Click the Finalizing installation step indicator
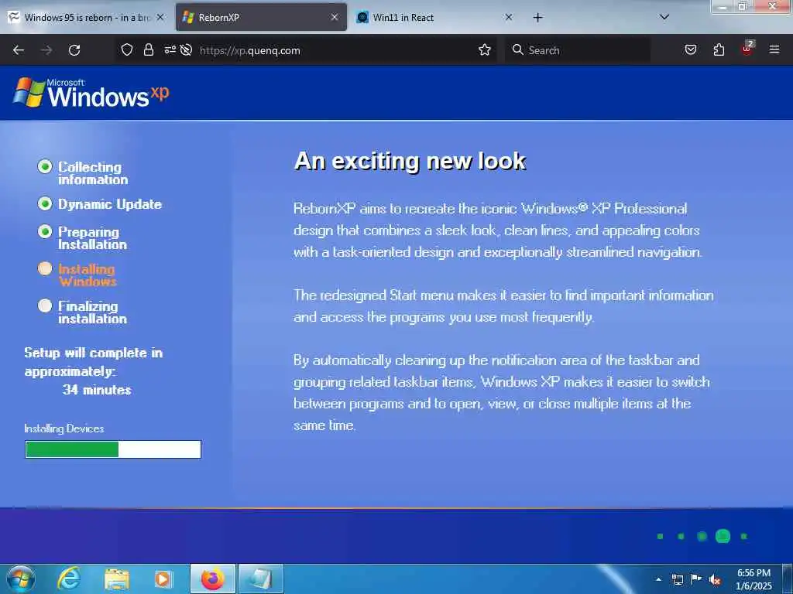The image size is (793, 594). [x=45, y=305]
